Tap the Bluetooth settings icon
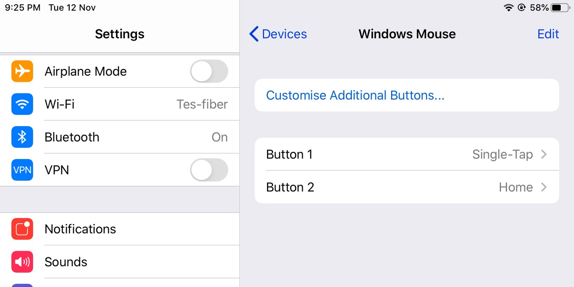Screen dimensions: 574x287 tap(22, 137)
